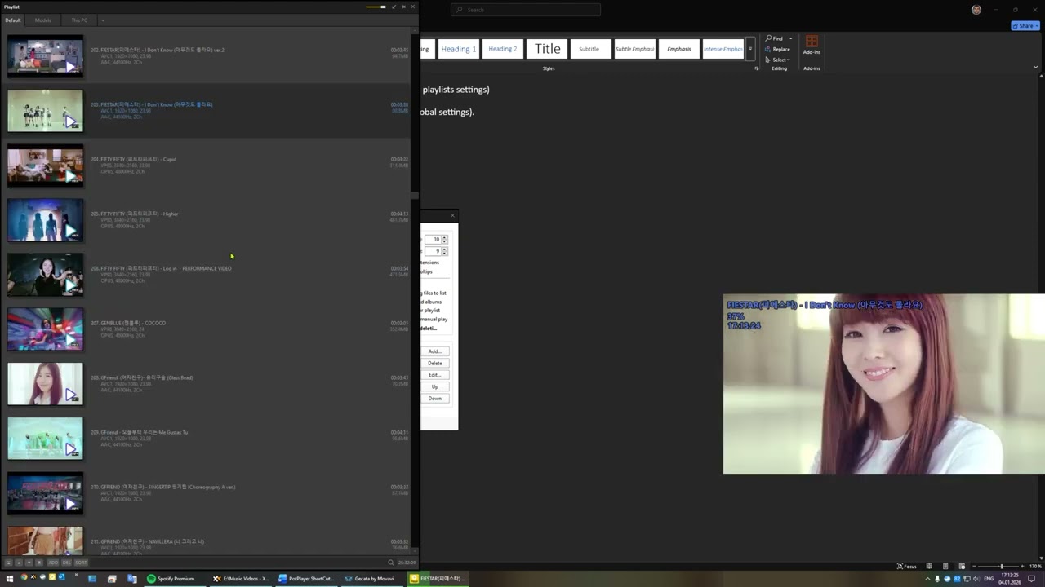Enable Focus mode in Word status bar
1045x587 pixels.
[x=906, y=566]
